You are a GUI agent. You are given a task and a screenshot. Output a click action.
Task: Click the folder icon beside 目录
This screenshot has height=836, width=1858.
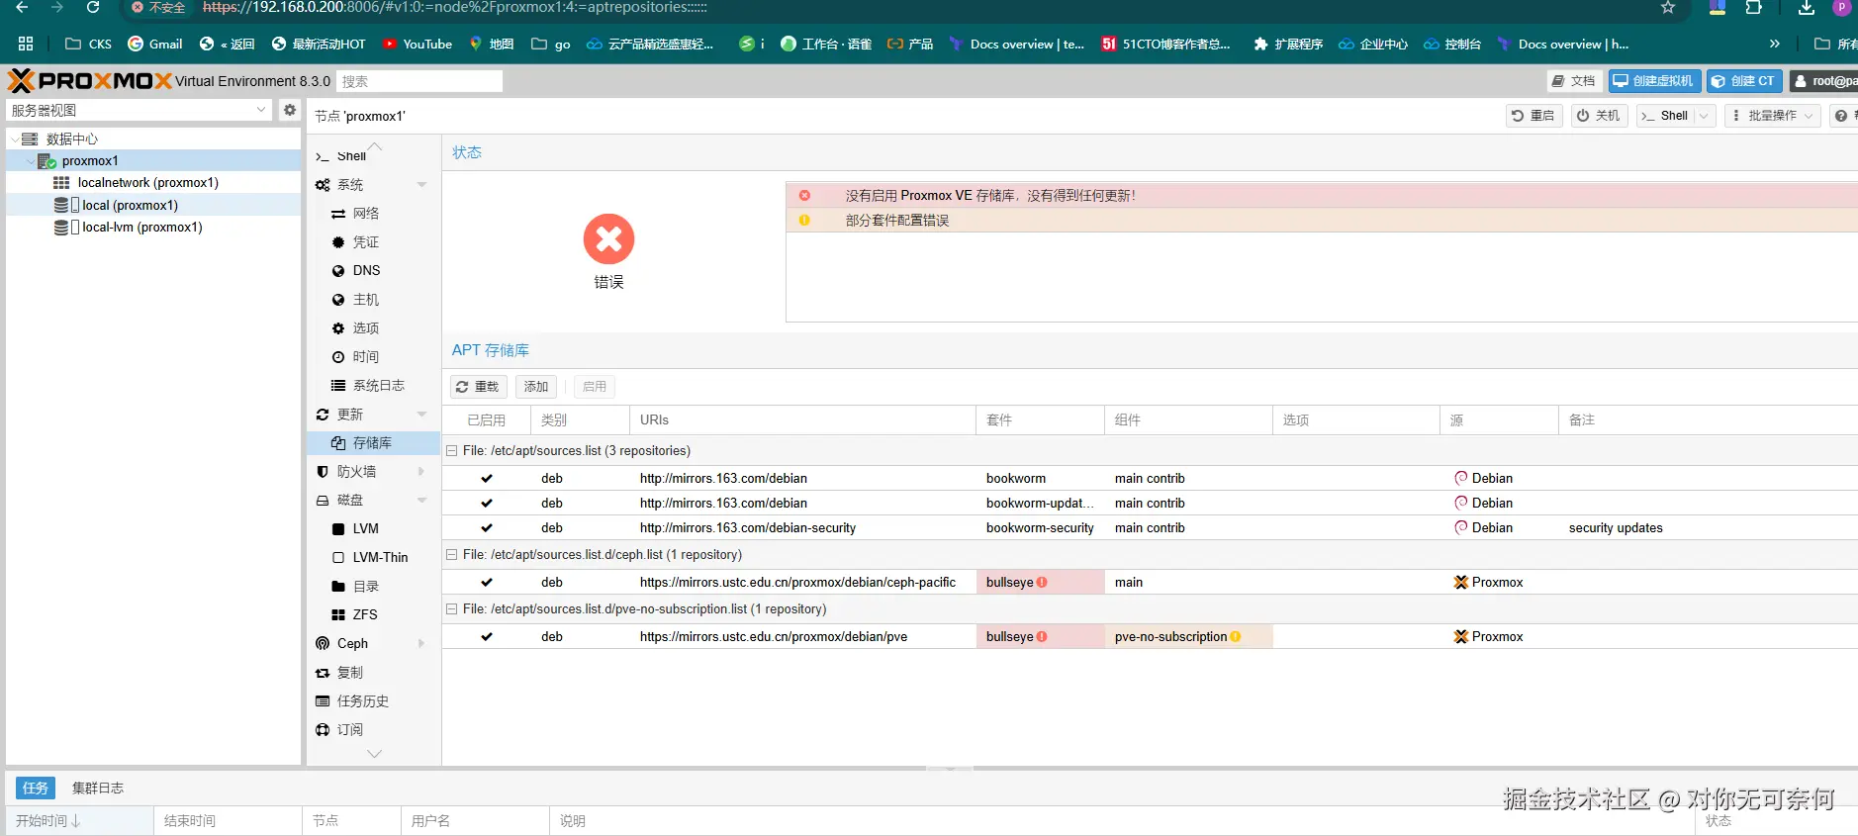pos(338,587)
